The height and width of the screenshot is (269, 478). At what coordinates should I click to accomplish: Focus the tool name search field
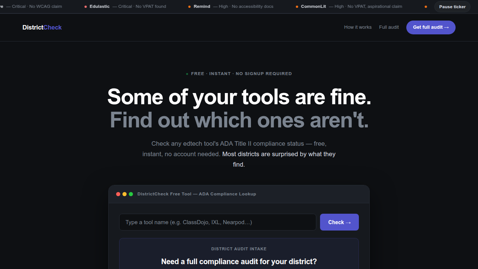click(218, 222)
